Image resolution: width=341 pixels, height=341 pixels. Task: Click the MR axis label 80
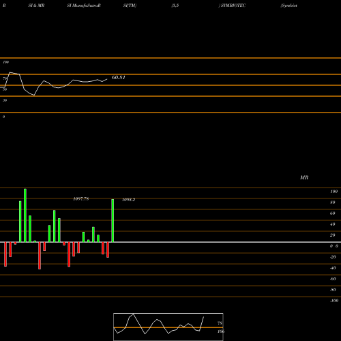333,203
